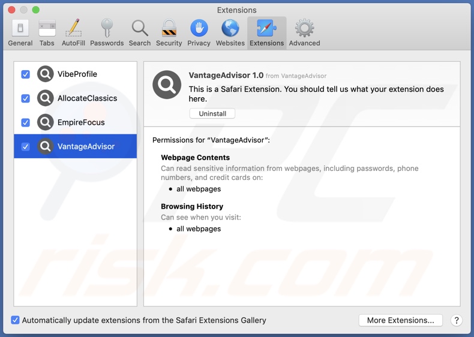Open the help question mark button
The height and width of the screenshot is (337, 474).
point(457,320)
